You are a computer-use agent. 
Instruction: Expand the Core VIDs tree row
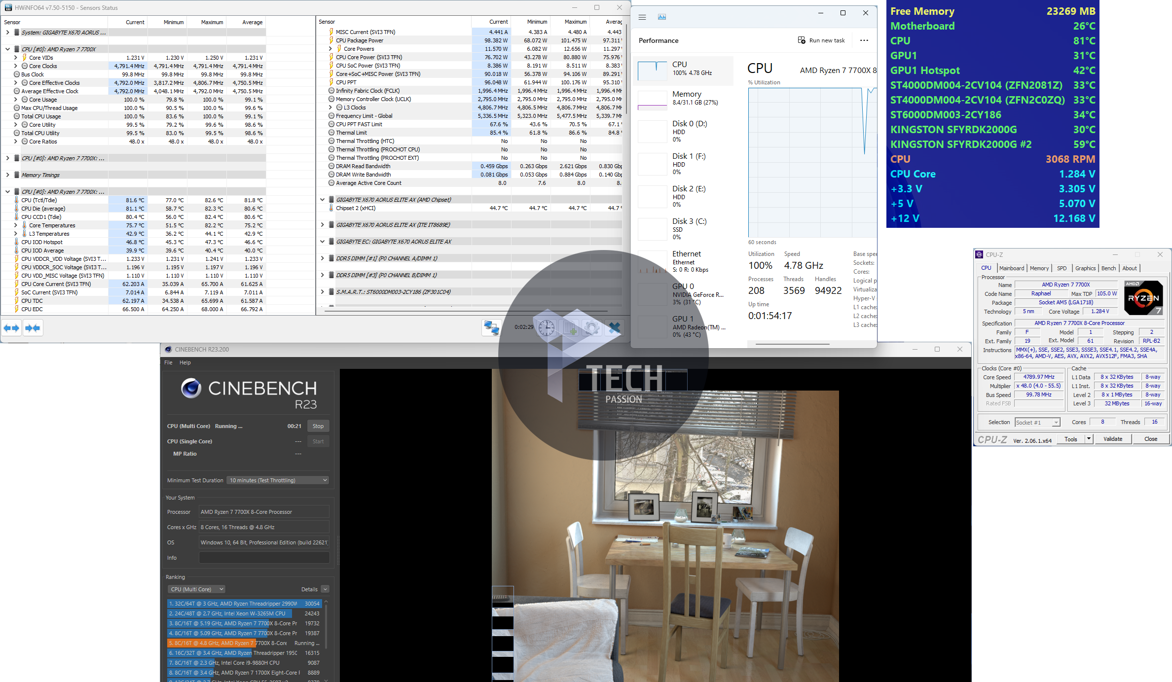point(16,58)
